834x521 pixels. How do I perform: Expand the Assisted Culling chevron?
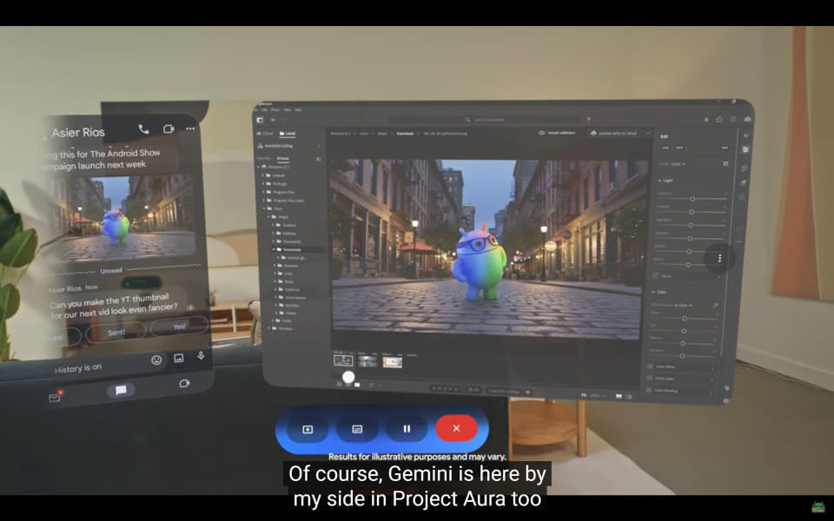click(x=319, y=146)
